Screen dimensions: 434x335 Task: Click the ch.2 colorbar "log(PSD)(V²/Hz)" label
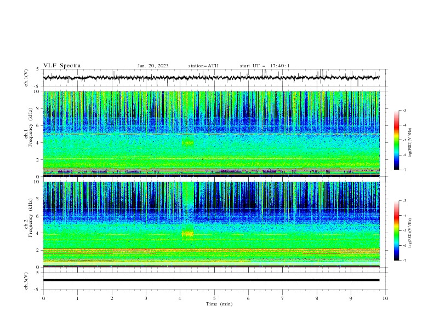pyautogui.click(x=410, y=233)
